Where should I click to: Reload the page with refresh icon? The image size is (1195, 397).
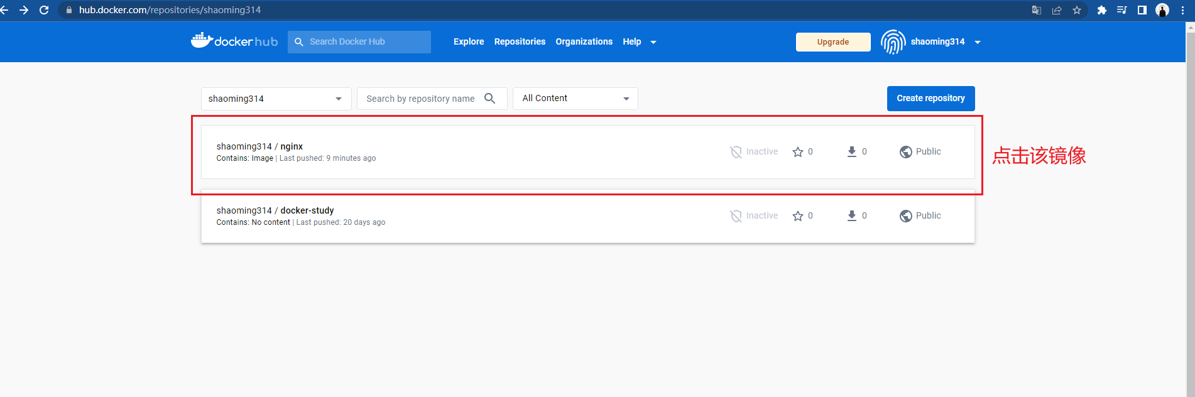(44, 10)
